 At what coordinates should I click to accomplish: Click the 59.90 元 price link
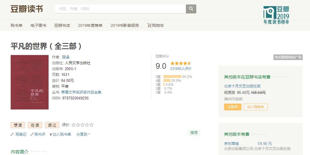[x=265, y=144]
